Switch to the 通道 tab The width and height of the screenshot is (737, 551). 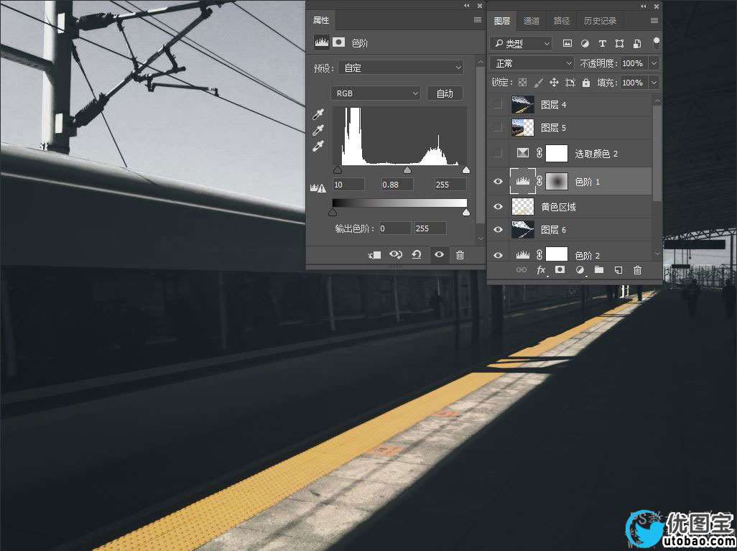(532, 21)
